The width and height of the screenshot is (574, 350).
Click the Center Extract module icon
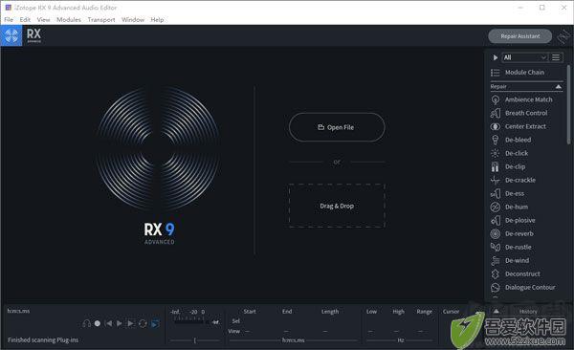tap(495, 126)
